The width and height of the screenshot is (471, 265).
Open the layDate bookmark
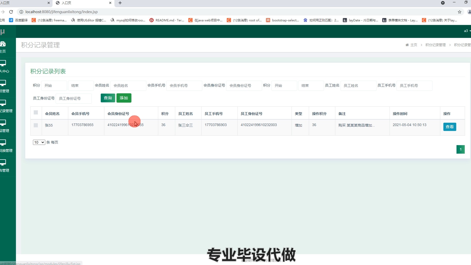(360, 20)
